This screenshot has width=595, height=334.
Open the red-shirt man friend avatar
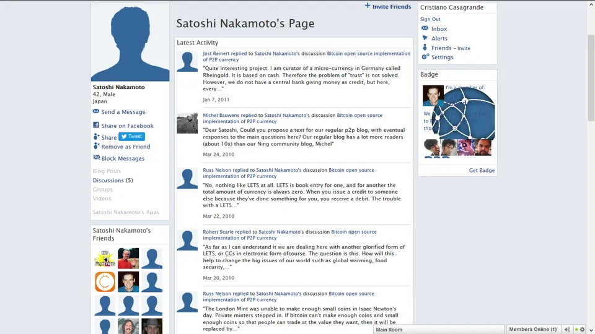[x=128, y=259]
